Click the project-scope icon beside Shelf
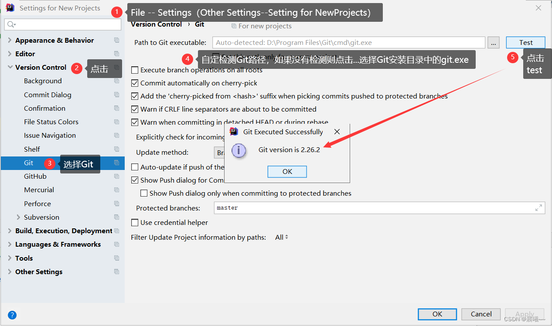The image size is (552, 326). (x=116, y=149)
